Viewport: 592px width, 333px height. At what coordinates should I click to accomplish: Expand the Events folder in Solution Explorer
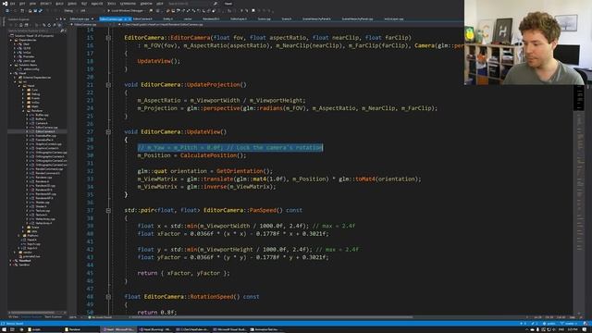23,98
